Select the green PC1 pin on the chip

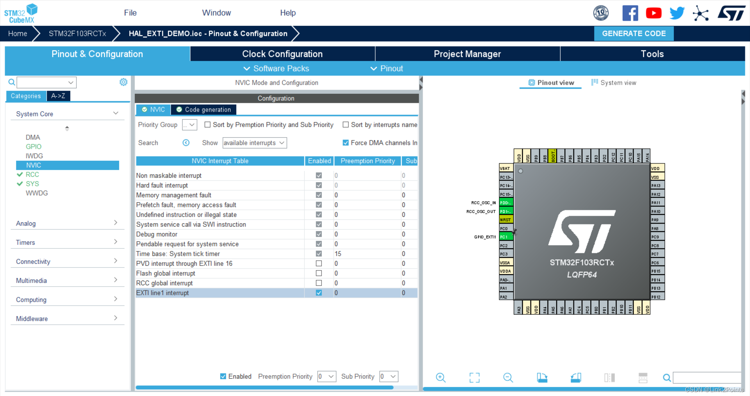(x=506, y=237)
